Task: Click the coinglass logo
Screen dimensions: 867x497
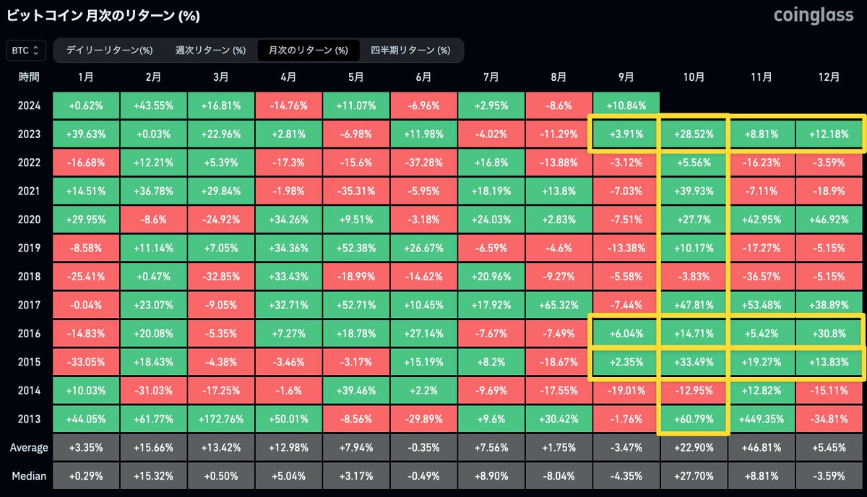Action: click(814, 15)
